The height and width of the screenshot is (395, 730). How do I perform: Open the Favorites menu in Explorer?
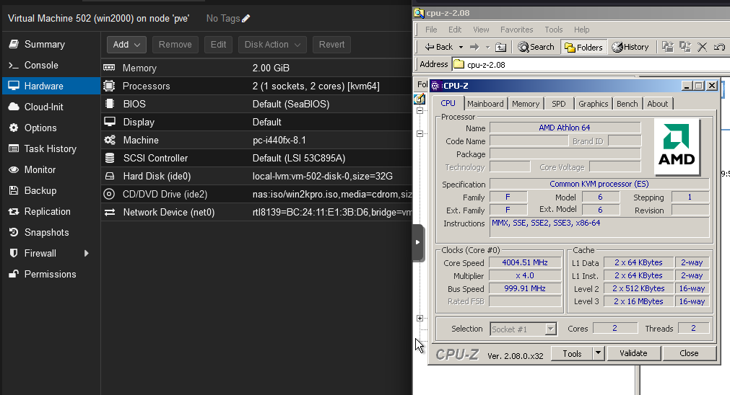516,30
